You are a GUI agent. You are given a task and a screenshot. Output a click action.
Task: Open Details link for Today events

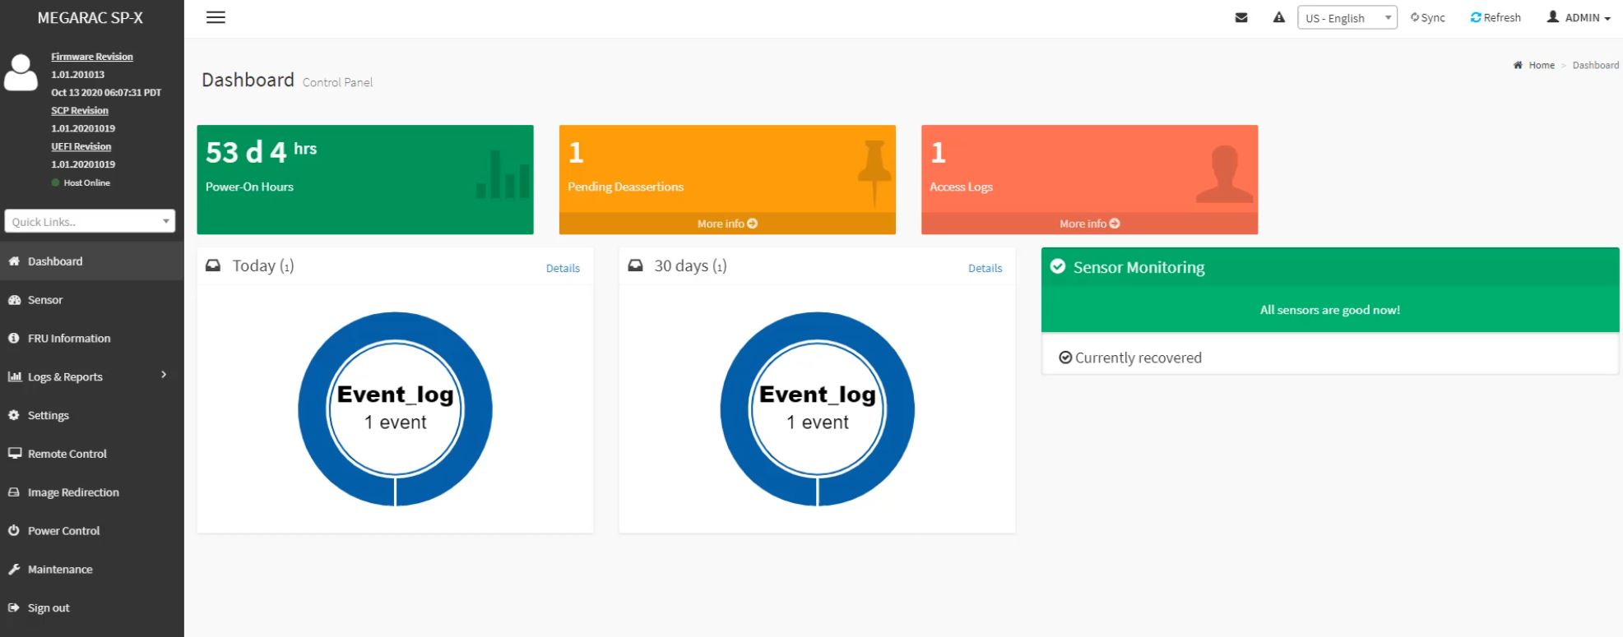tap(563, 268)
